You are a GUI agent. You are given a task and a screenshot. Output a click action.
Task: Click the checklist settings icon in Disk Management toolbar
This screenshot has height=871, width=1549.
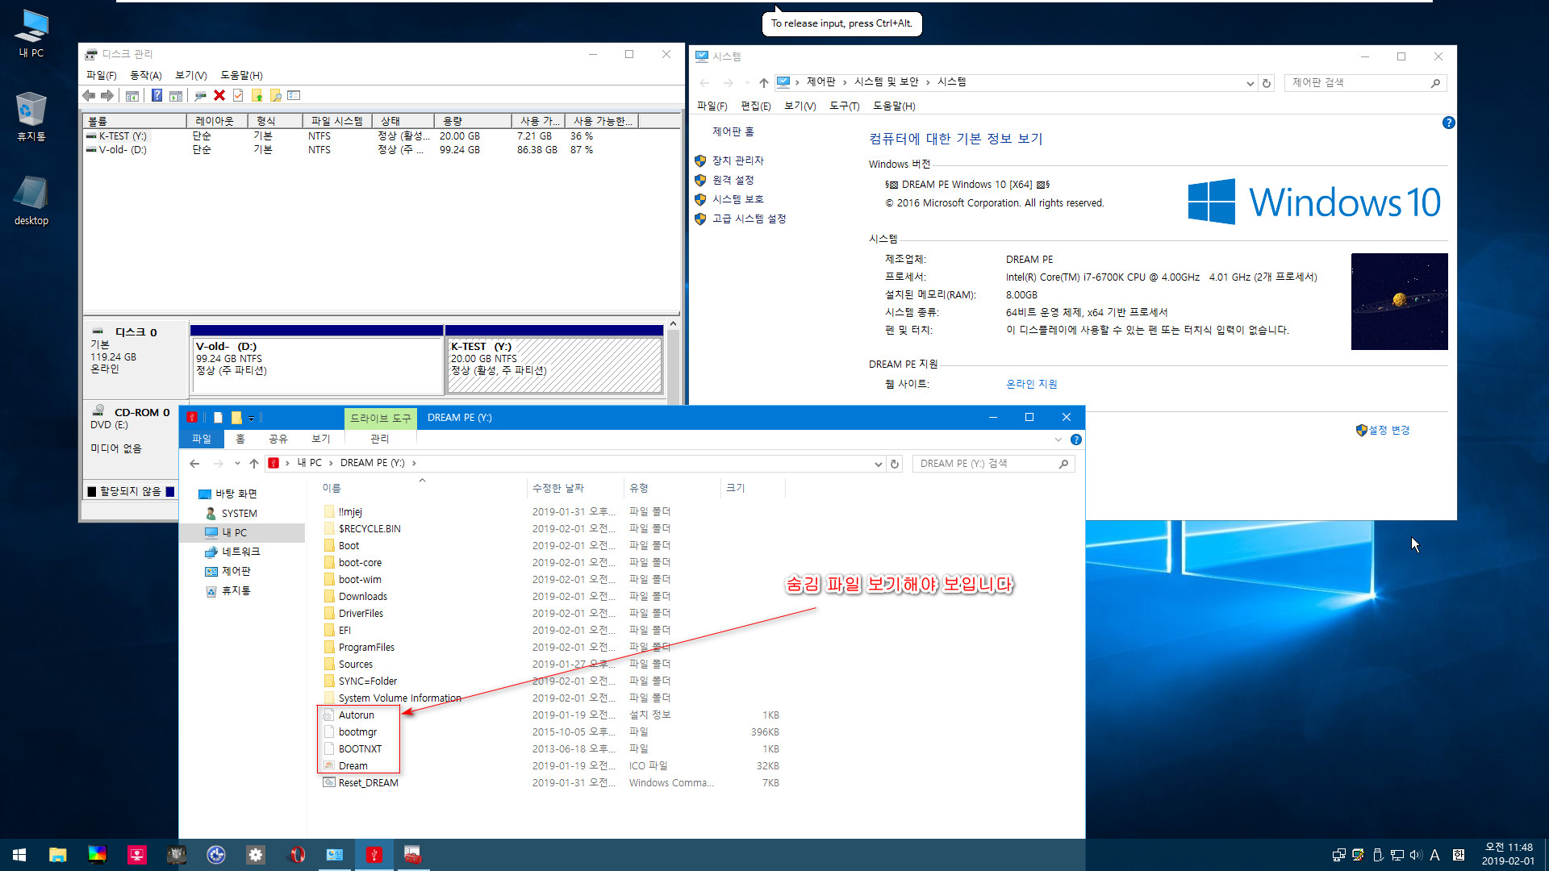pos(294,96)
